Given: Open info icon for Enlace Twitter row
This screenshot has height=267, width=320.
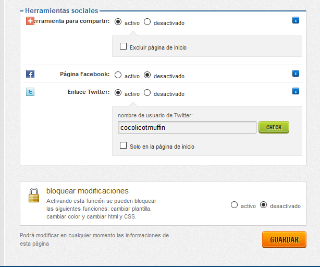Looking at the screenshot, I should [296, 91].
